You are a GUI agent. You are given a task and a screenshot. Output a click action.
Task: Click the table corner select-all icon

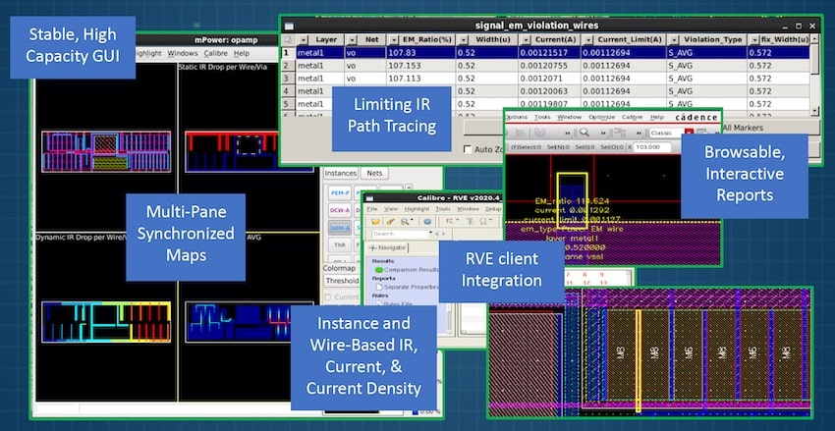pyautogui.click(x=288, y=40)
